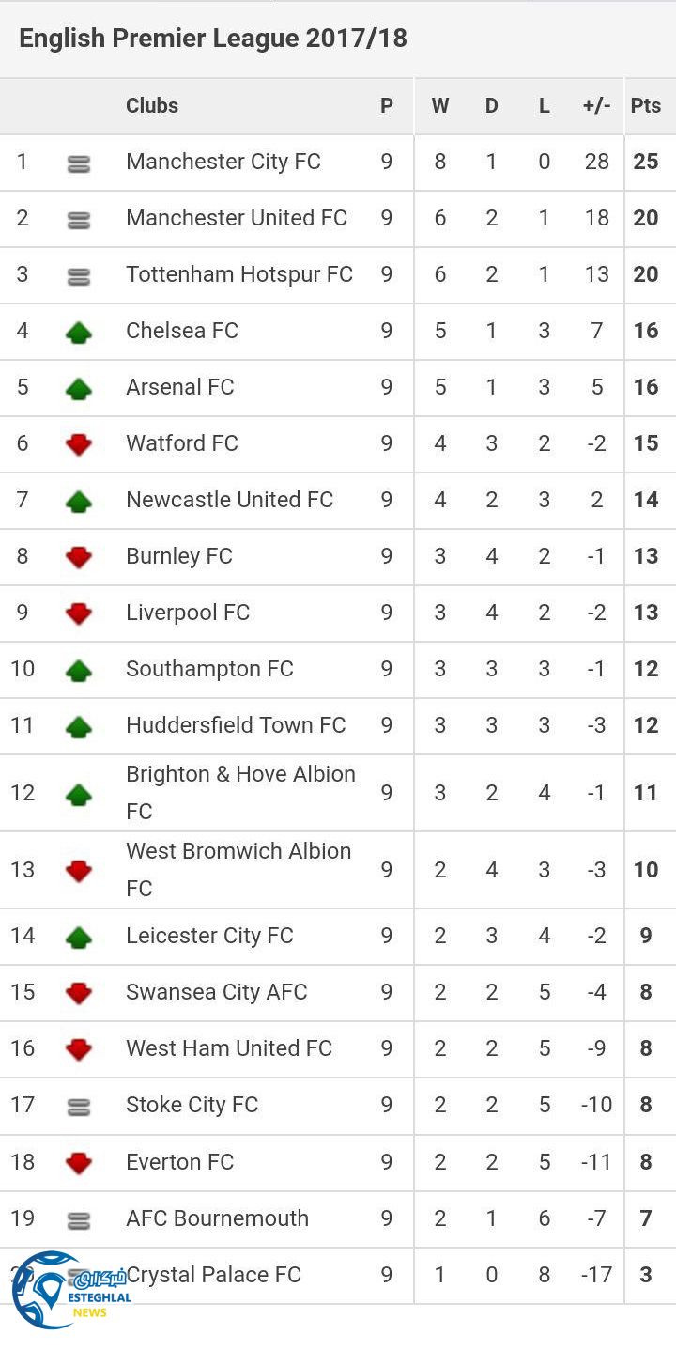Click the red down arrow beside Everton FC
The height and width of the screenshot is (1350, 676).
pos(79,1163)
